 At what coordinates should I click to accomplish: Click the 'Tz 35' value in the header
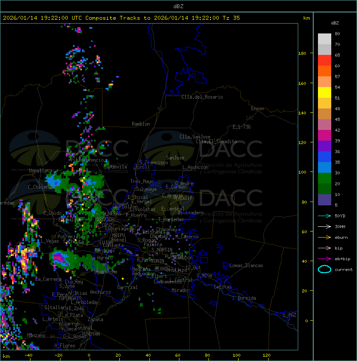click(231, 18)
